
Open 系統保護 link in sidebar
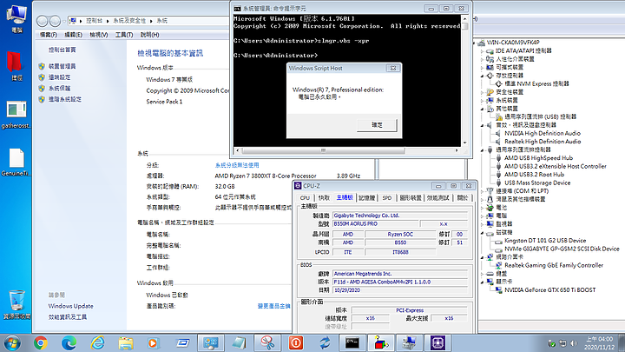click(x=59, y=88)
